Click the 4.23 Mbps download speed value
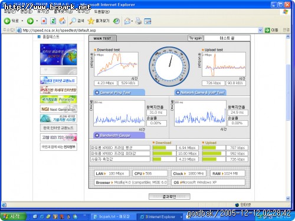 pyautogui.click(x=106, y=83)
